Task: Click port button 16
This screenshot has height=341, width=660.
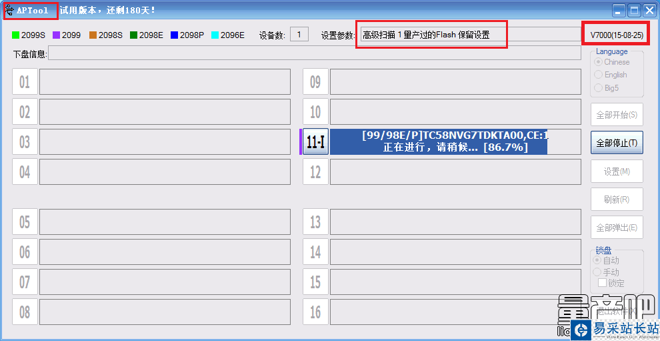Action: [316, 312]
